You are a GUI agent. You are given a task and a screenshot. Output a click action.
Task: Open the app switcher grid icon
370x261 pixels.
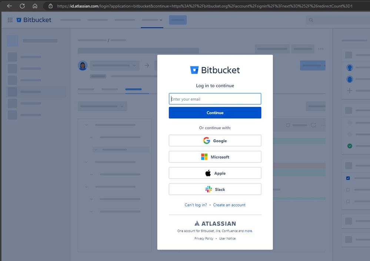click(10, 20)
